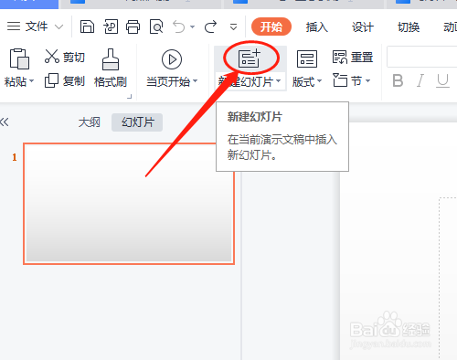Toggle Italic formatting
The height and width of the screenshot is (360, 457).
point(420,80)
